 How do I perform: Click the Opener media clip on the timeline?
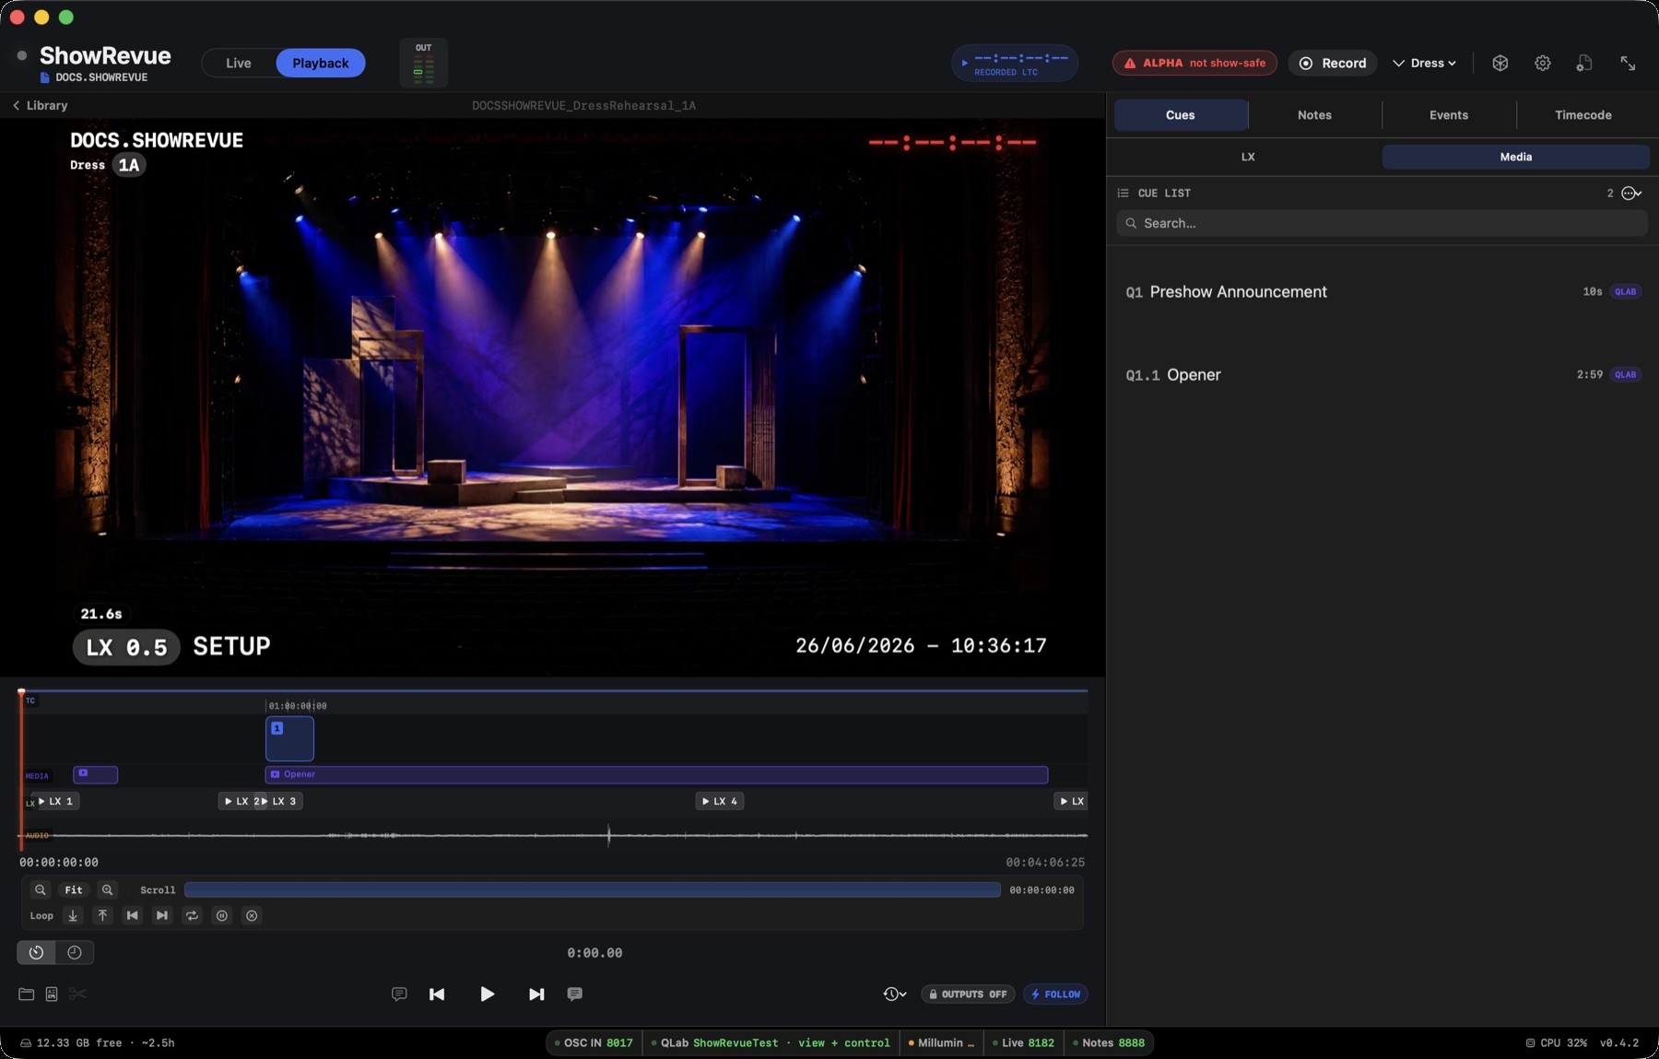tap(656, 774)
